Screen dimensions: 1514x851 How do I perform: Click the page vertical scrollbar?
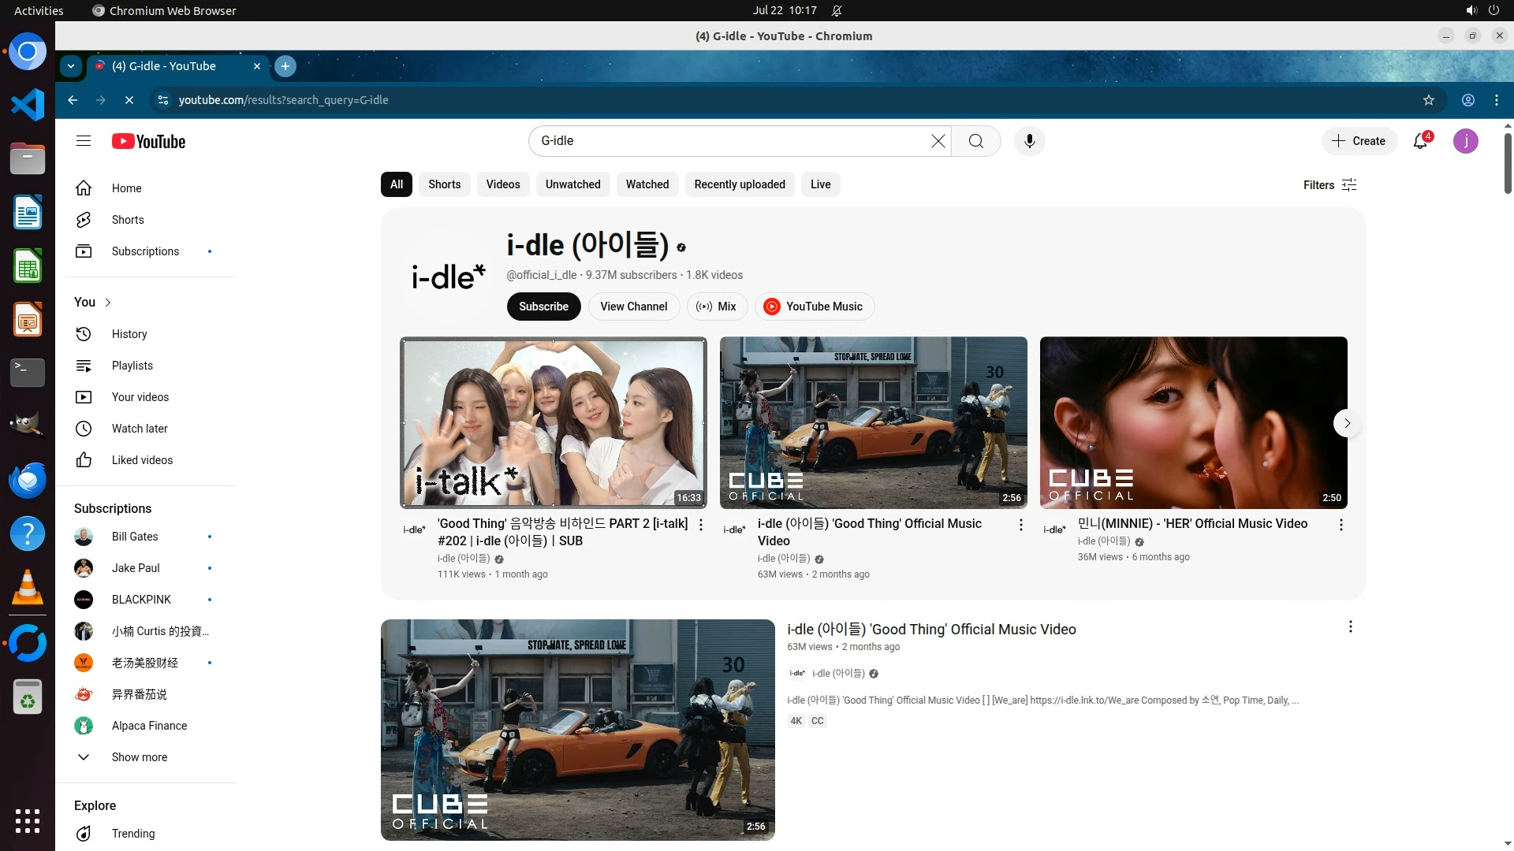[1507, 164]
